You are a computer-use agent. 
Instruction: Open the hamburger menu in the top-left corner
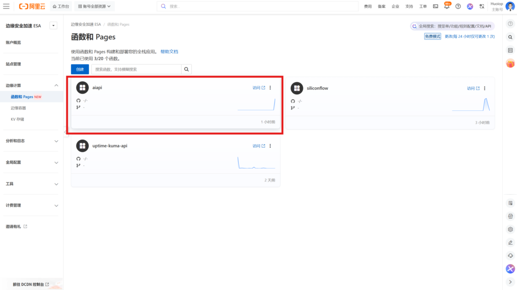[x=6, y=6]
